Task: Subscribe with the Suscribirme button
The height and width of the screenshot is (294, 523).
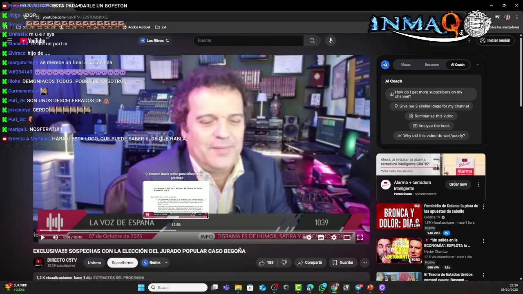Action: coord(123,263)
